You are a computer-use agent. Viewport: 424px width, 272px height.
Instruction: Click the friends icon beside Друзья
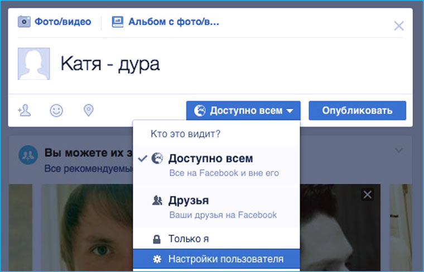157,201
